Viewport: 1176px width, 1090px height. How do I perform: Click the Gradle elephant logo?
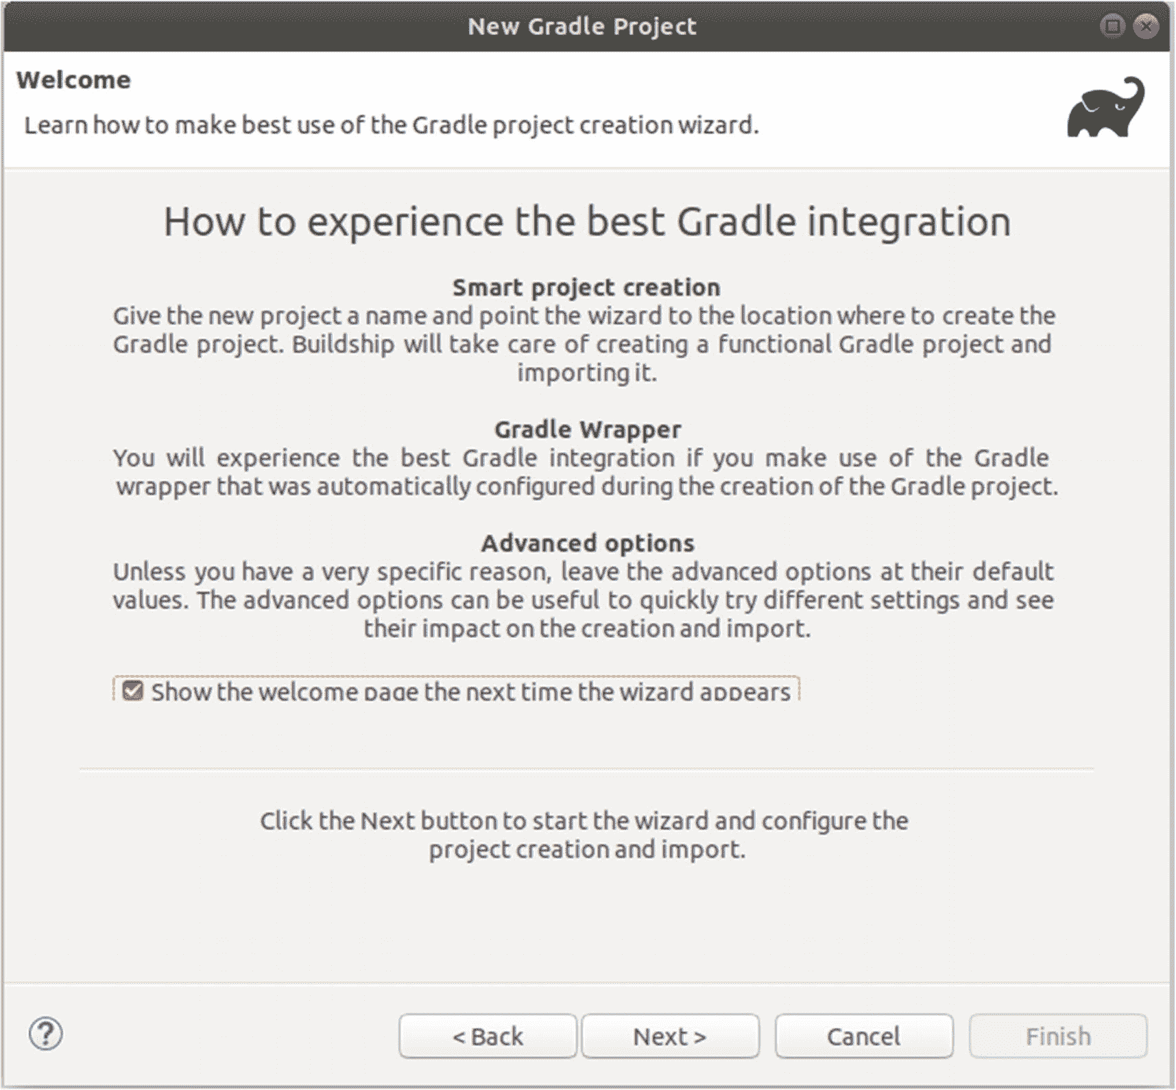click(1105, 107)
